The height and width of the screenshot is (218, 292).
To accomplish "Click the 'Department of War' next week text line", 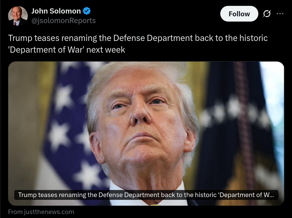I will [x=67, y=50].
